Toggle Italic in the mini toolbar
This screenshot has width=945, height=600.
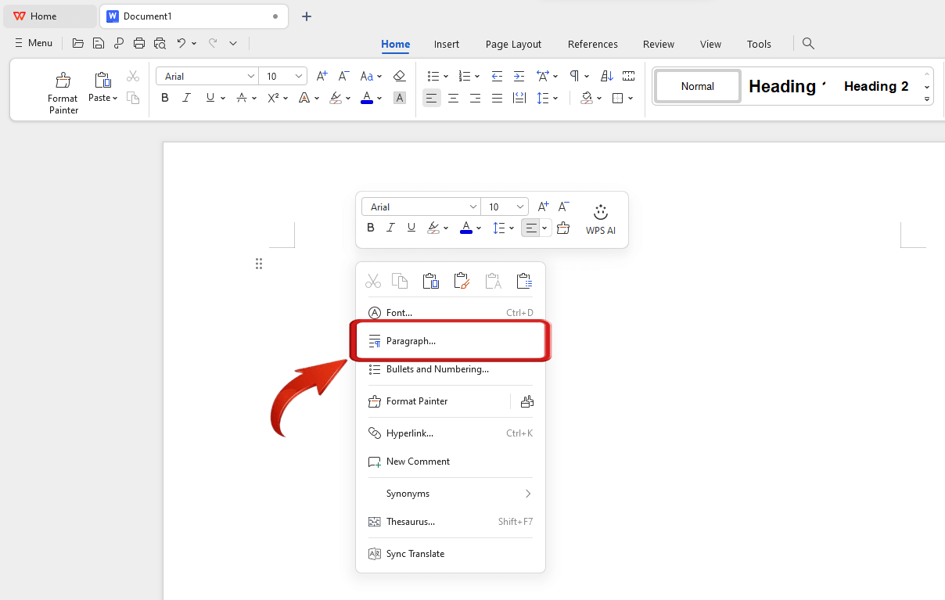[x=391, y=228]
